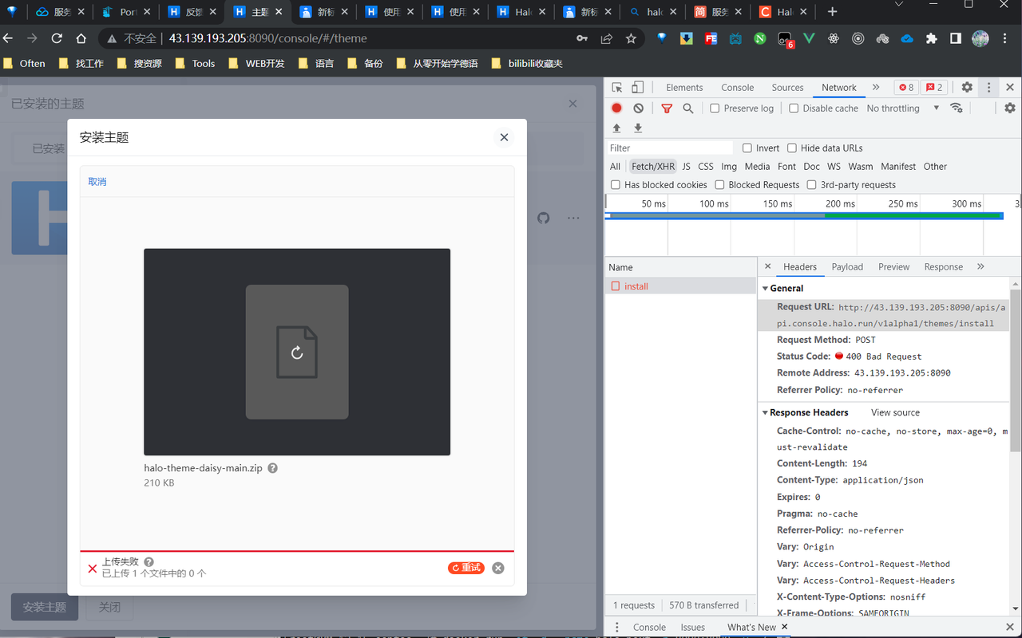Click the 取消 cancel link
The height and width of the screenshot is (638, 1022).
[97, 182]
